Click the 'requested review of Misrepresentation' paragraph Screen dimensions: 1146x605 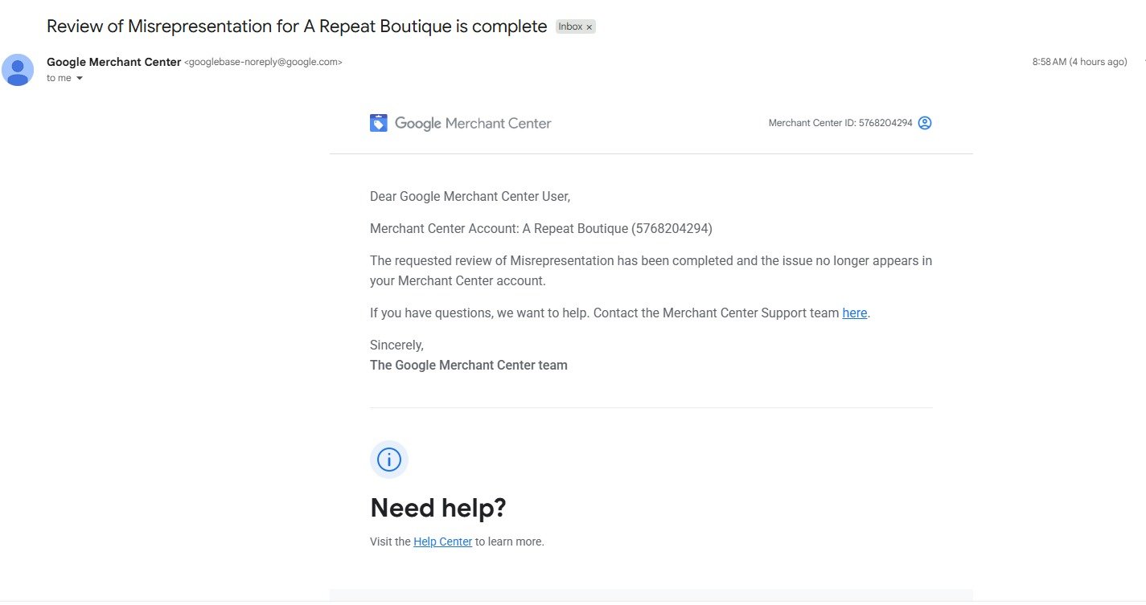click(x=651, y=271)
